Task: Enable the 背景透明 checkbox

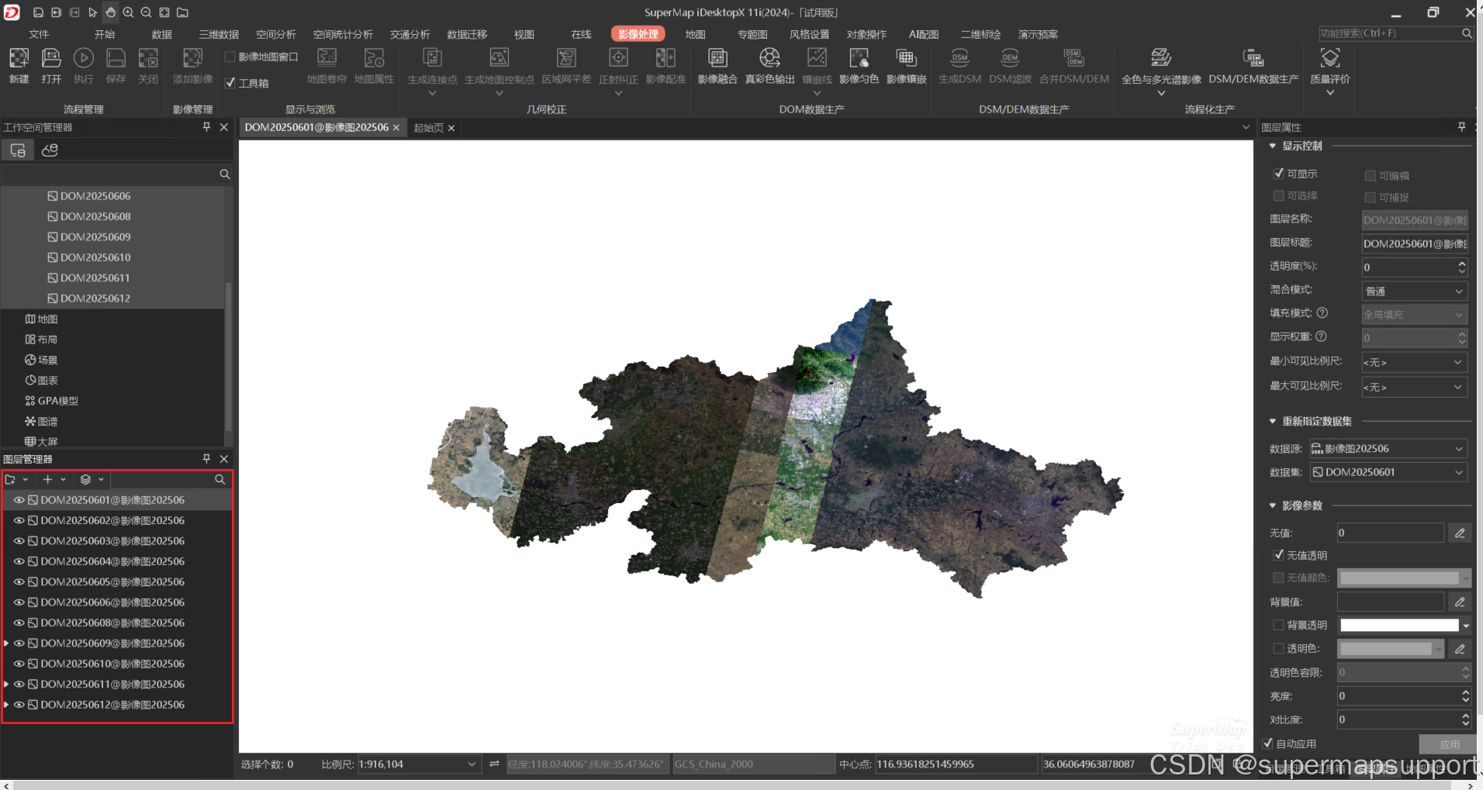Action: [1278, 625]
